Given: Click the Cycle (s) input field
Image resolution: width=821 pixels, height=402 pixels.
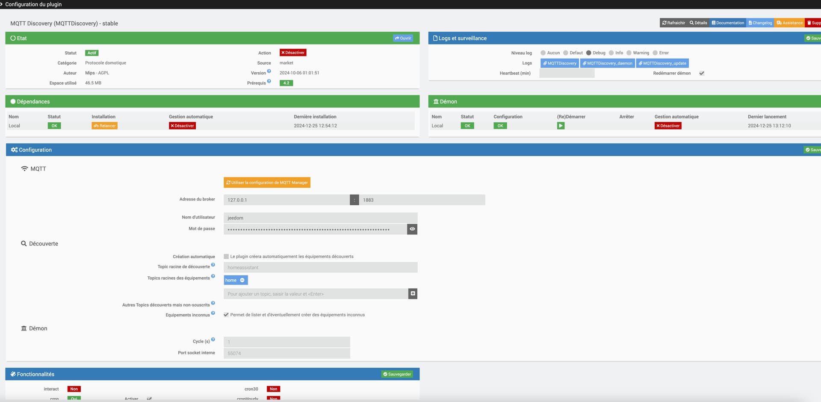Looking at the screenshot, I should (287, 342).
